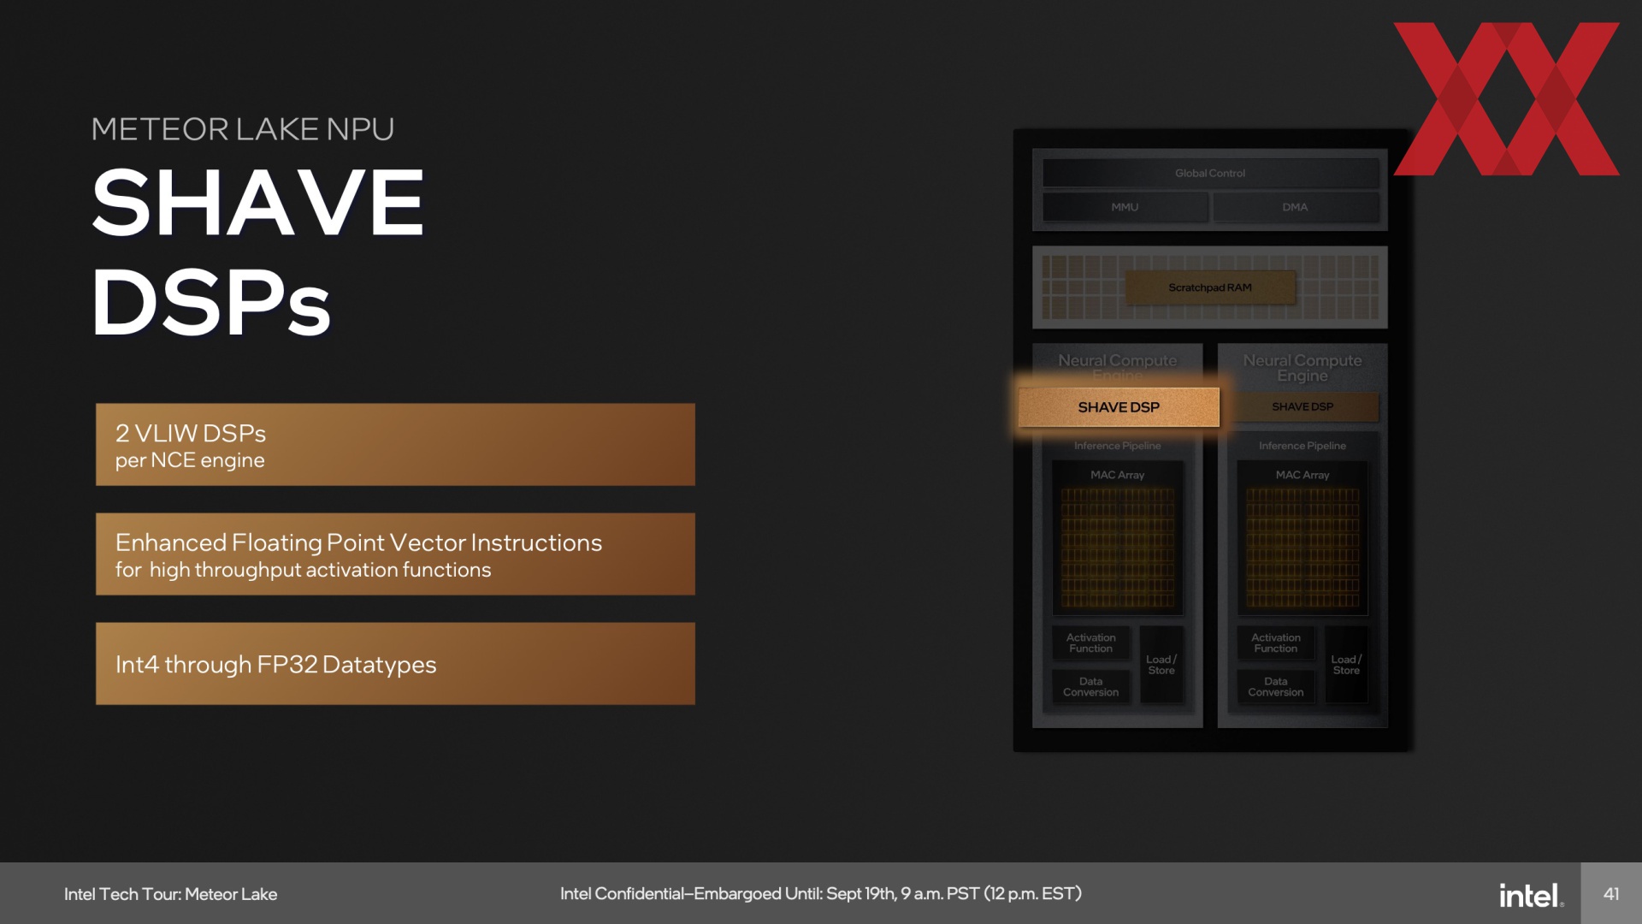Click the left Neural Compute Engine label
The image size is (1642, 924).
1118,366
